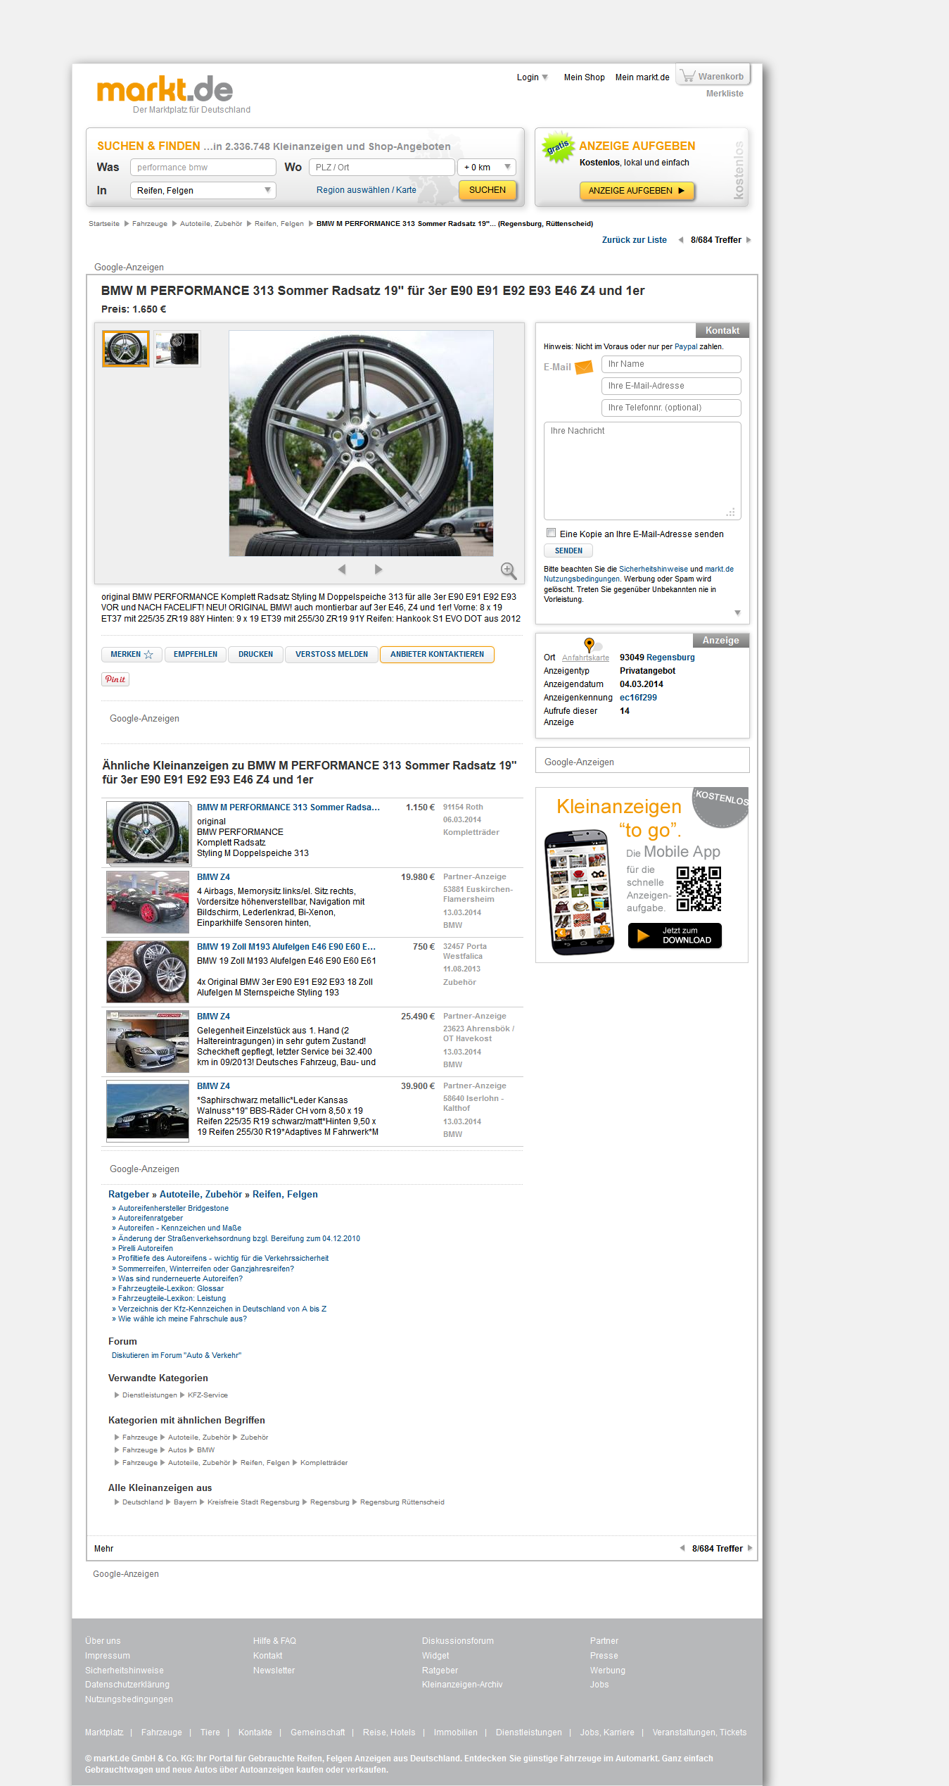
Task: Click Fahrzeuge breadcrumb
Action: click(x=150, y=224)
